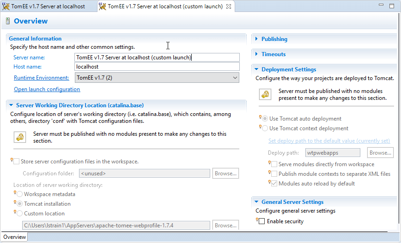Click the lock icon in the Server Working Directory section
The image size is (401, 243).
click(x=20, y=137)
